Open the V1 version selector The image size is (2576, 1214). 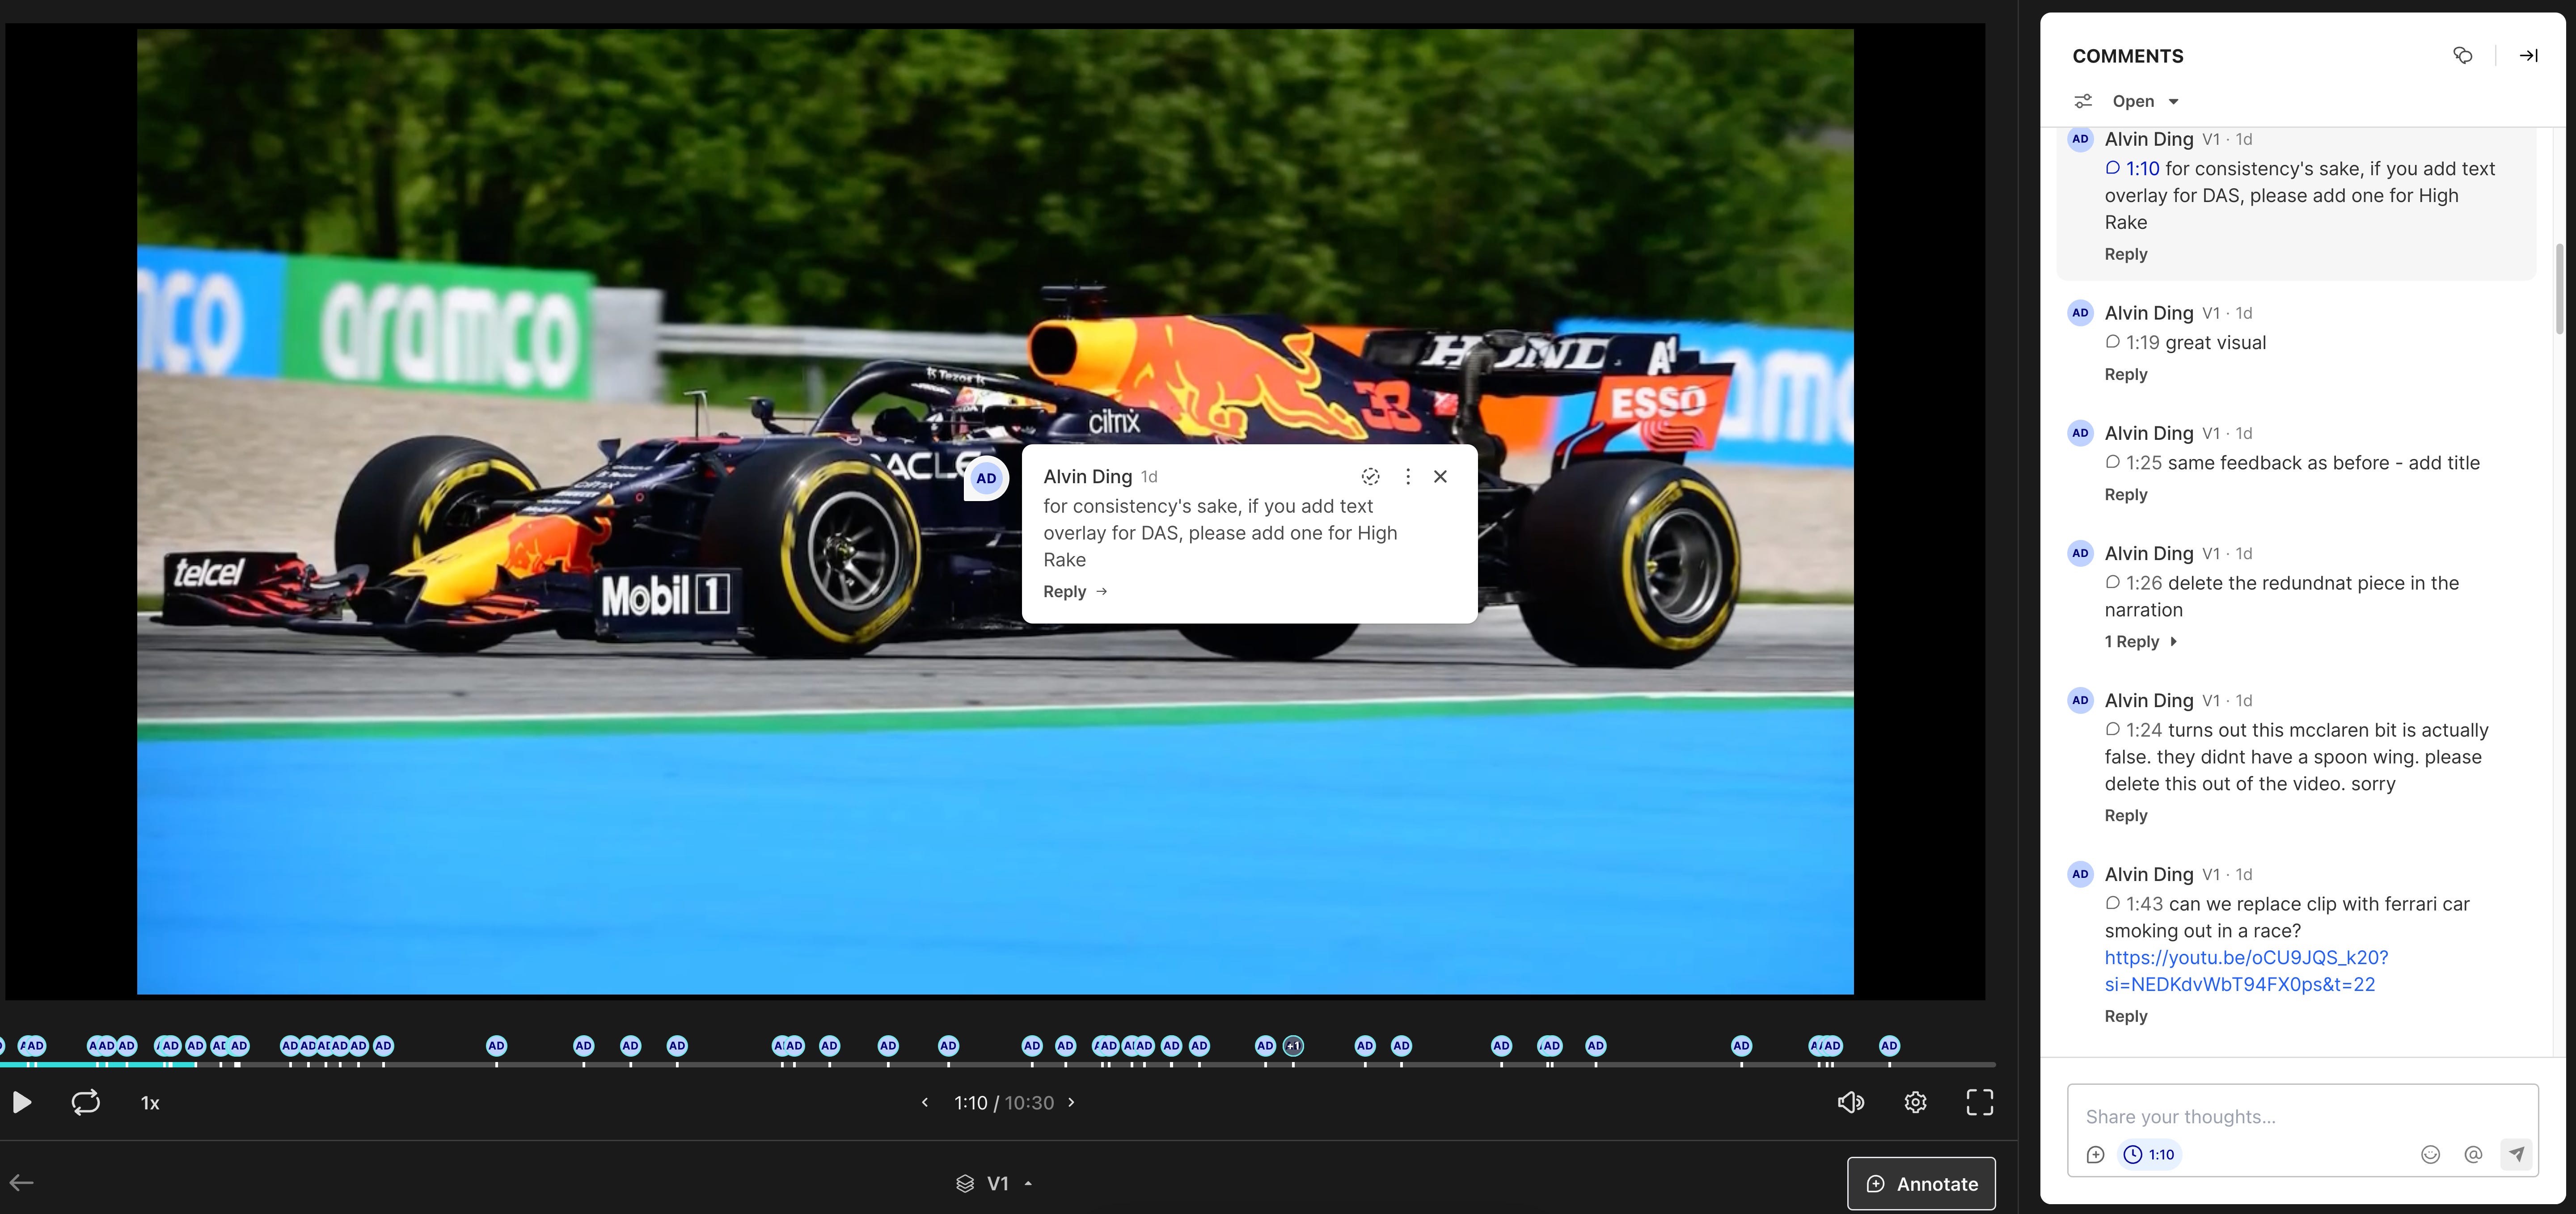point(994,1183)
